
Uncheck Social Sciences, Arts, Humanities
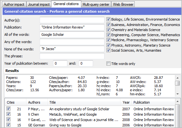click(108, 50)
